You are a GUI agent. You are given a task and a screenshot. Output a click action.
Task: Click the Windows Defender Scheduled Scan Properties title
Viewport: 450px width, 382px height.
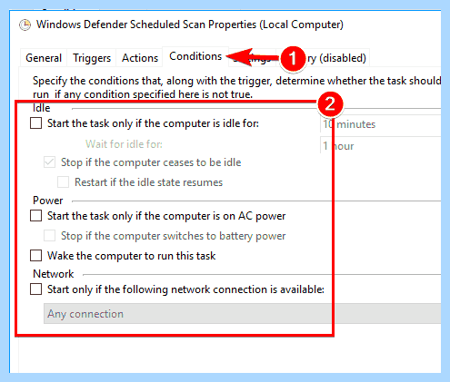190,24
